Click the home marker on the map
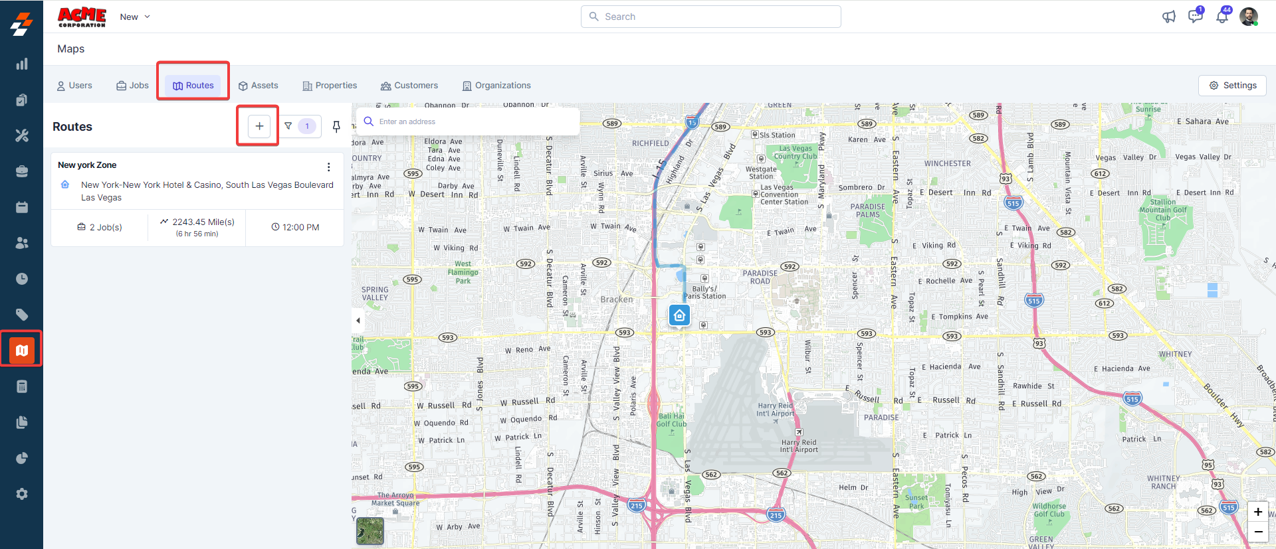The height and width of the screenshot is (549, 1276). point(679,315)
